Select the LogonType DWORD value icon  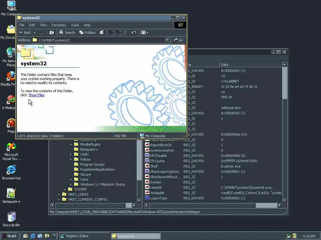147,198
